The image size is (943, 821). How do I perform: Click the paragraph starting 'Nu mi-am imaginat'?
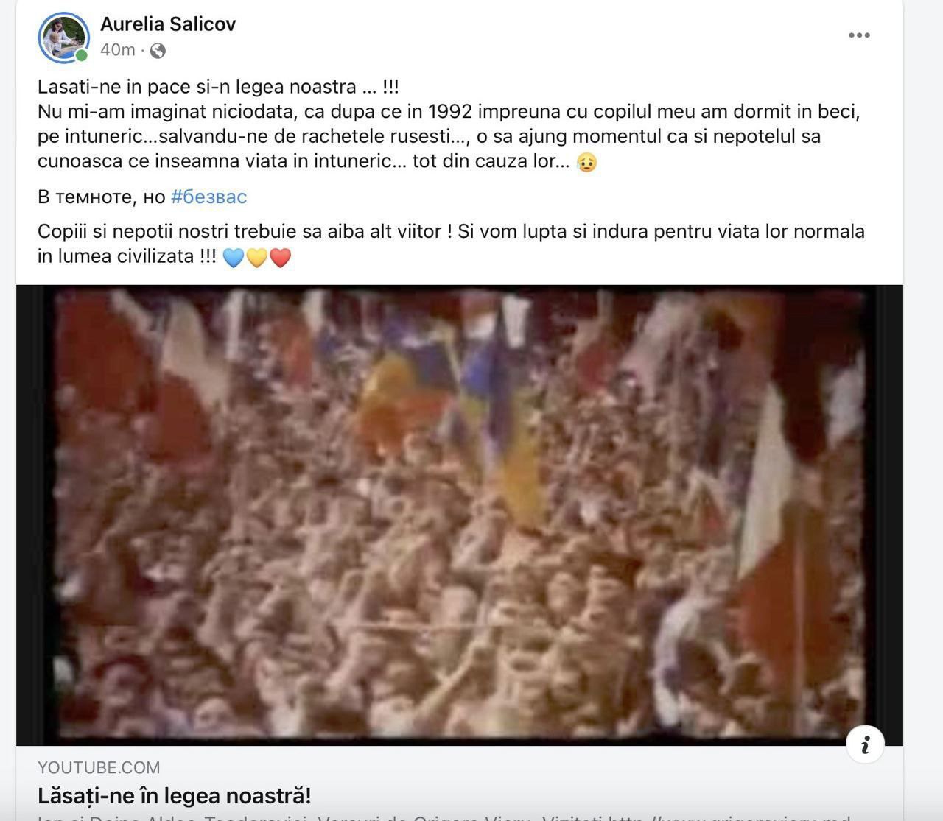449,136
